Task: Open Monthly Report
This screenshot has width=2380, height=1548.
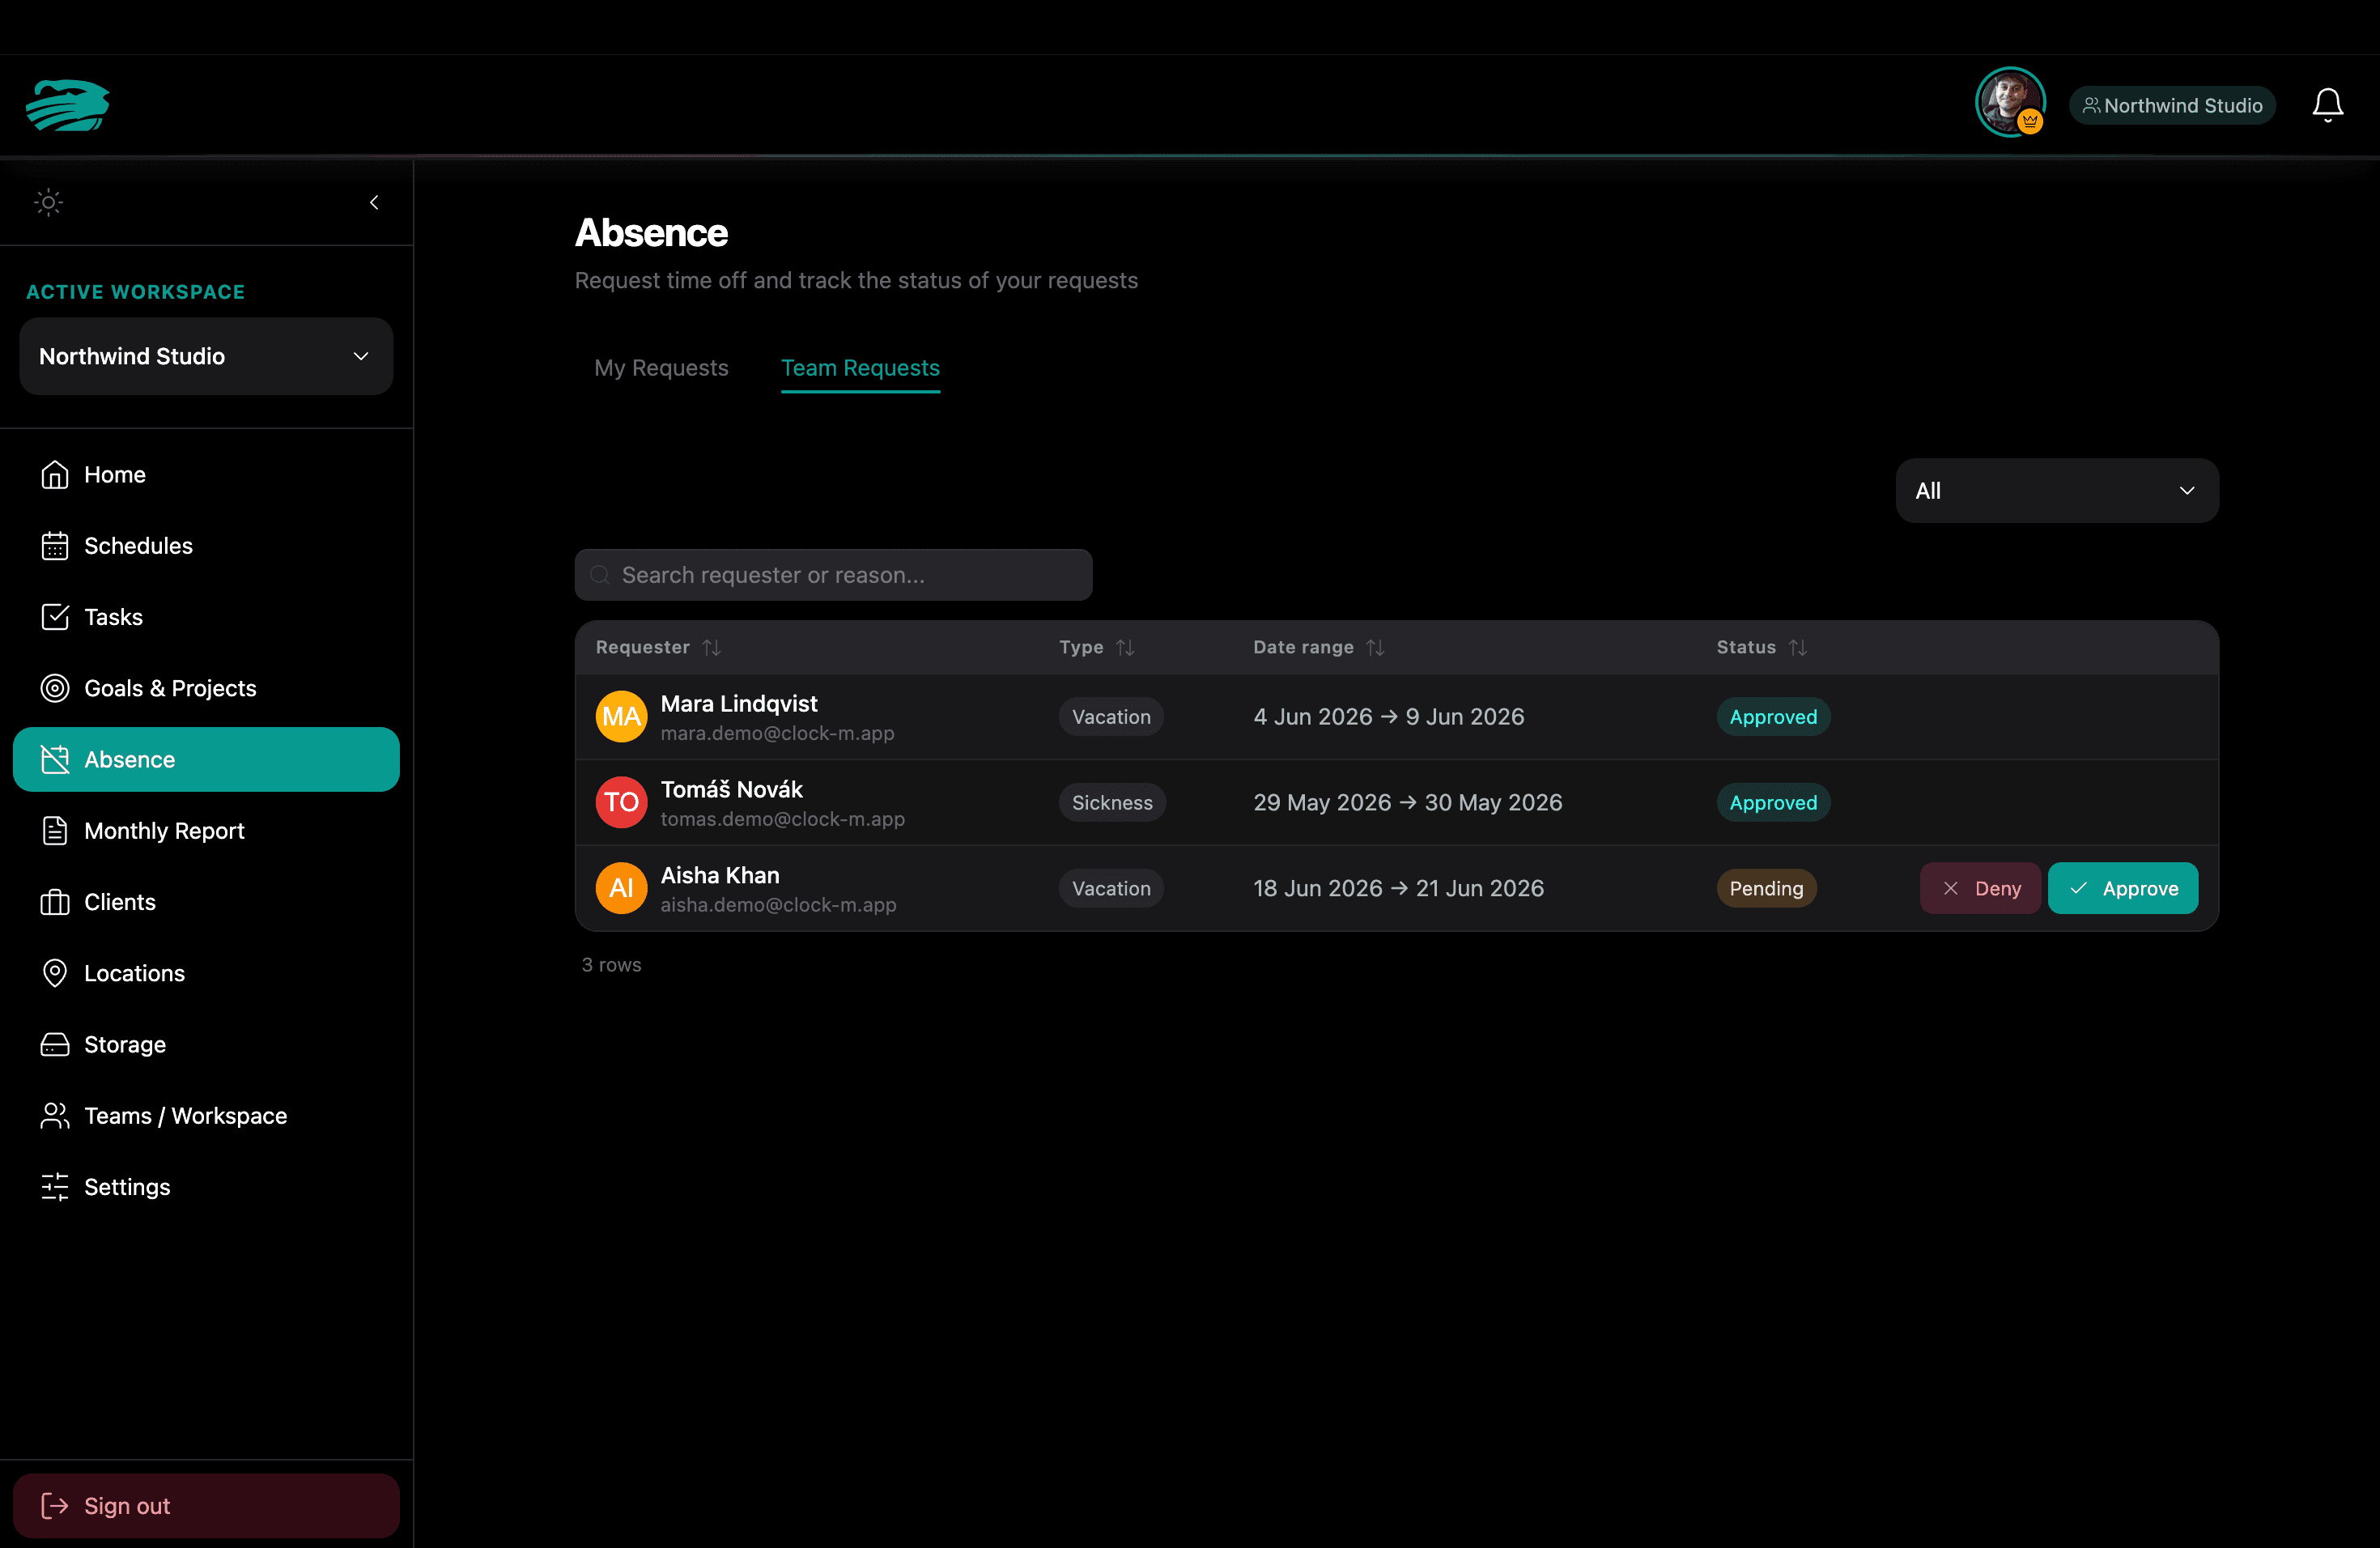Action: point(206,831)
